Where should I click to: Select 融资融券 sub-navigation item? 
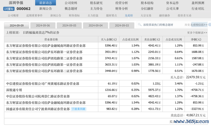click(x=165, y=16)
